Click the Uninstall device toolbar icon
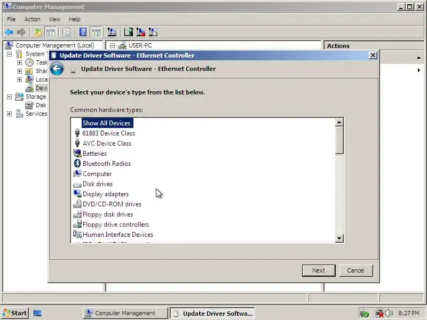427x320 pixels. click(141, 33)
